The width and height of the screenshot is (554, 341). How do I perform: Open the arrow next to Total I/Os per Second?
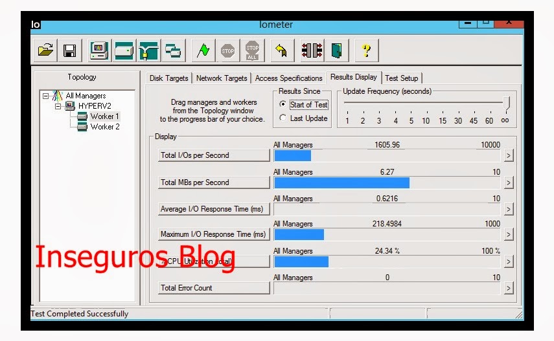click(x=509, y=155)
